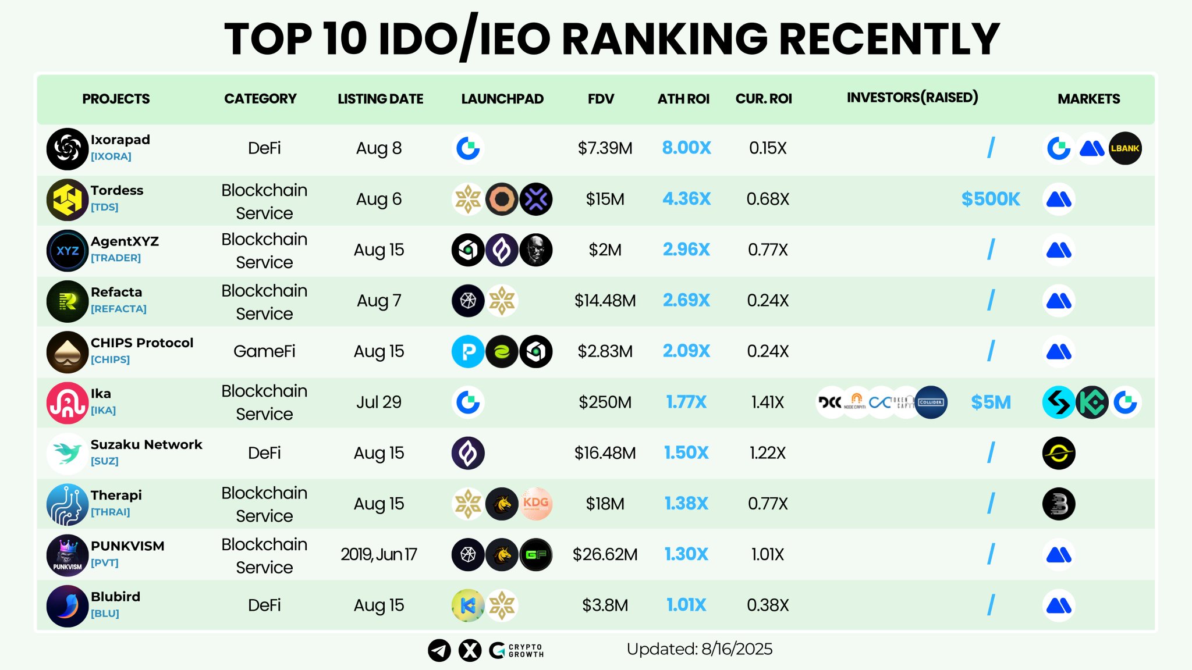Click the Blubird project logo
The height and width of the screenshot is (670, 1192).
(68, 606)
